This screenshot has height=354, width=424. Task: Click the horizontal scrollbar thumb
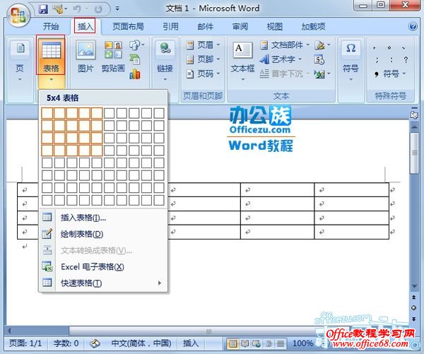[208, 331]
